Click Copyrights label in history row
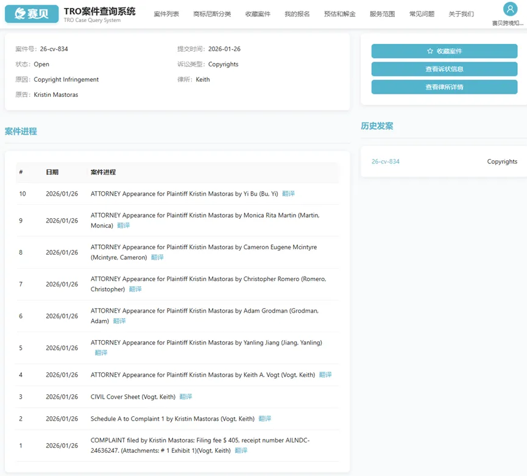The width and height of the screenshot is (527, 476). pyautogui.click(x=502, y=162)
